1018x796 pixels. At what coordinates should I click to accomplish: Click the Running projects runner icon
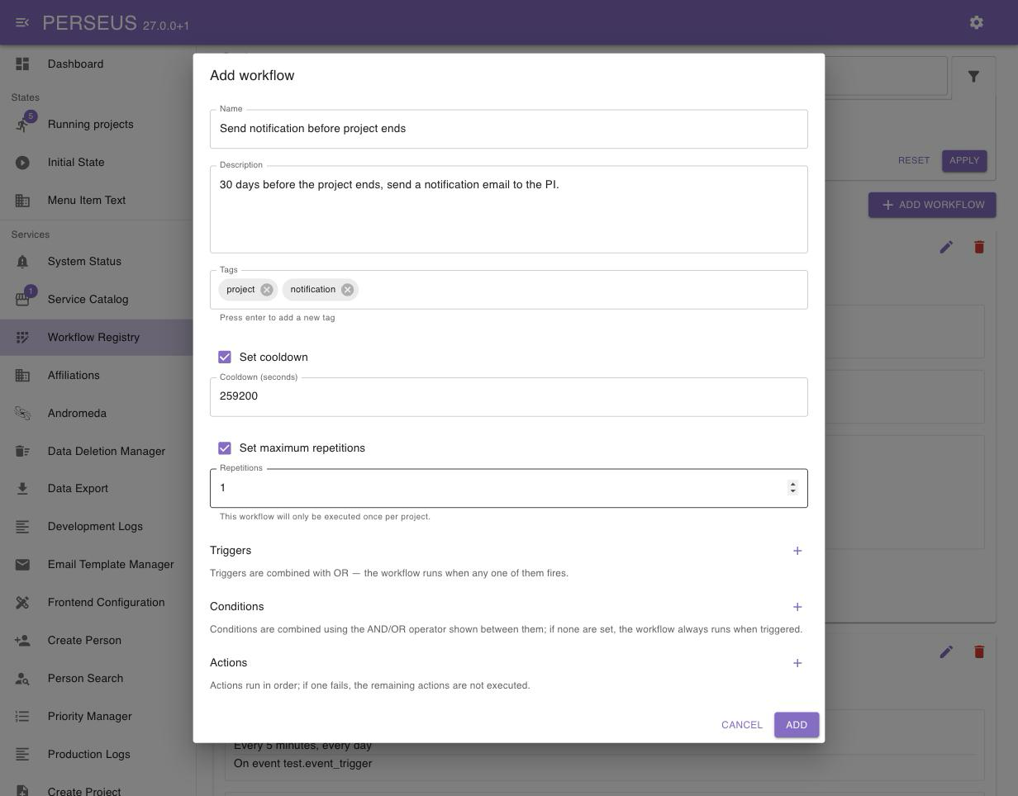(x=22, y=125)
